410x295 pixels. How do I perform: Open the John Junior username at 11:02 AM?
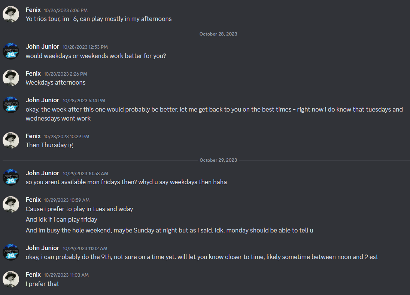(x=42, y=248)
